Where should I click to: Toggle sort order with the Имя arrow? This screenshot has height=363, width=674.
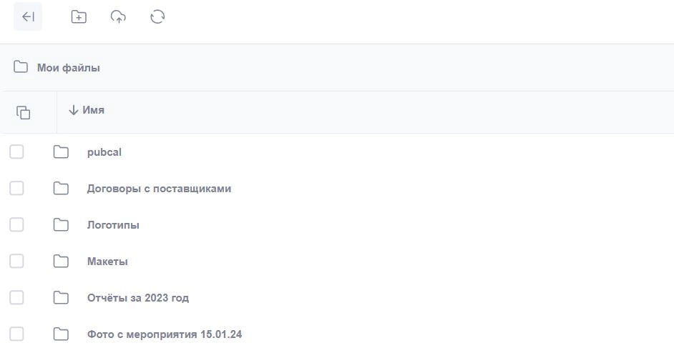click(73, 110)
